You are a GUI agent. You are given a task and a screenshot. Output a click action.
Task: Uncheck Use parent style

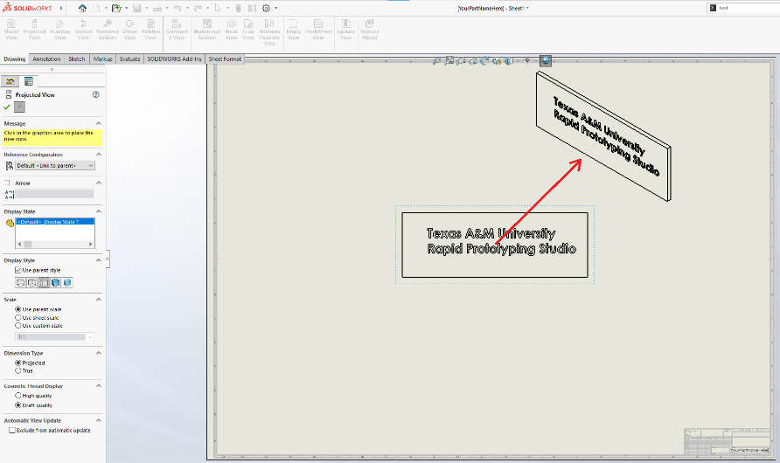[x=18, y=270]
